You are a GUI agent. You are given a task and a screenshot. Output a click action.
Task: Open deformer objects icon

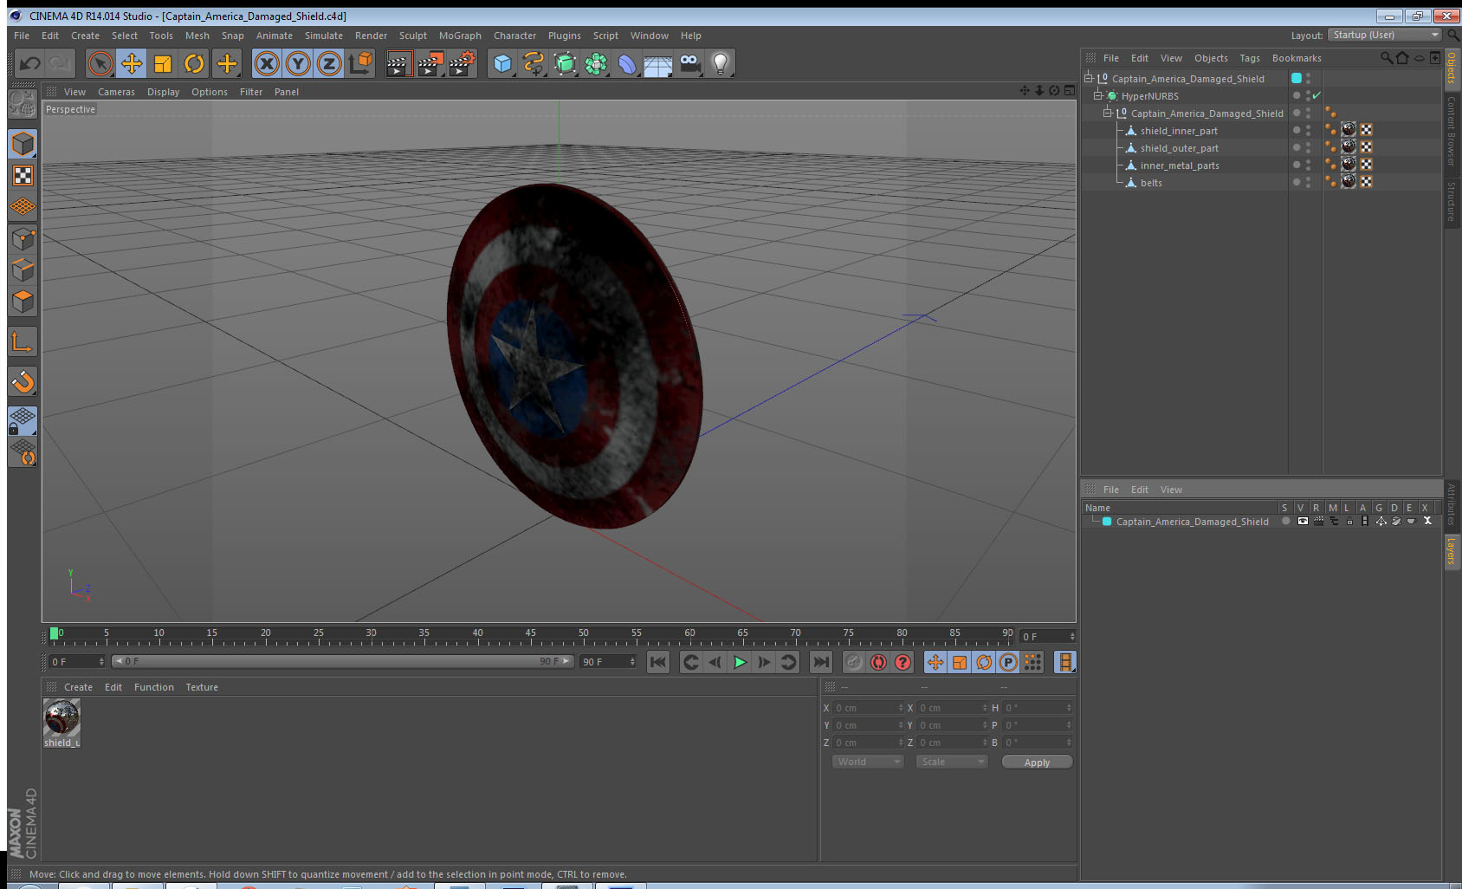[x=627, y=63]
